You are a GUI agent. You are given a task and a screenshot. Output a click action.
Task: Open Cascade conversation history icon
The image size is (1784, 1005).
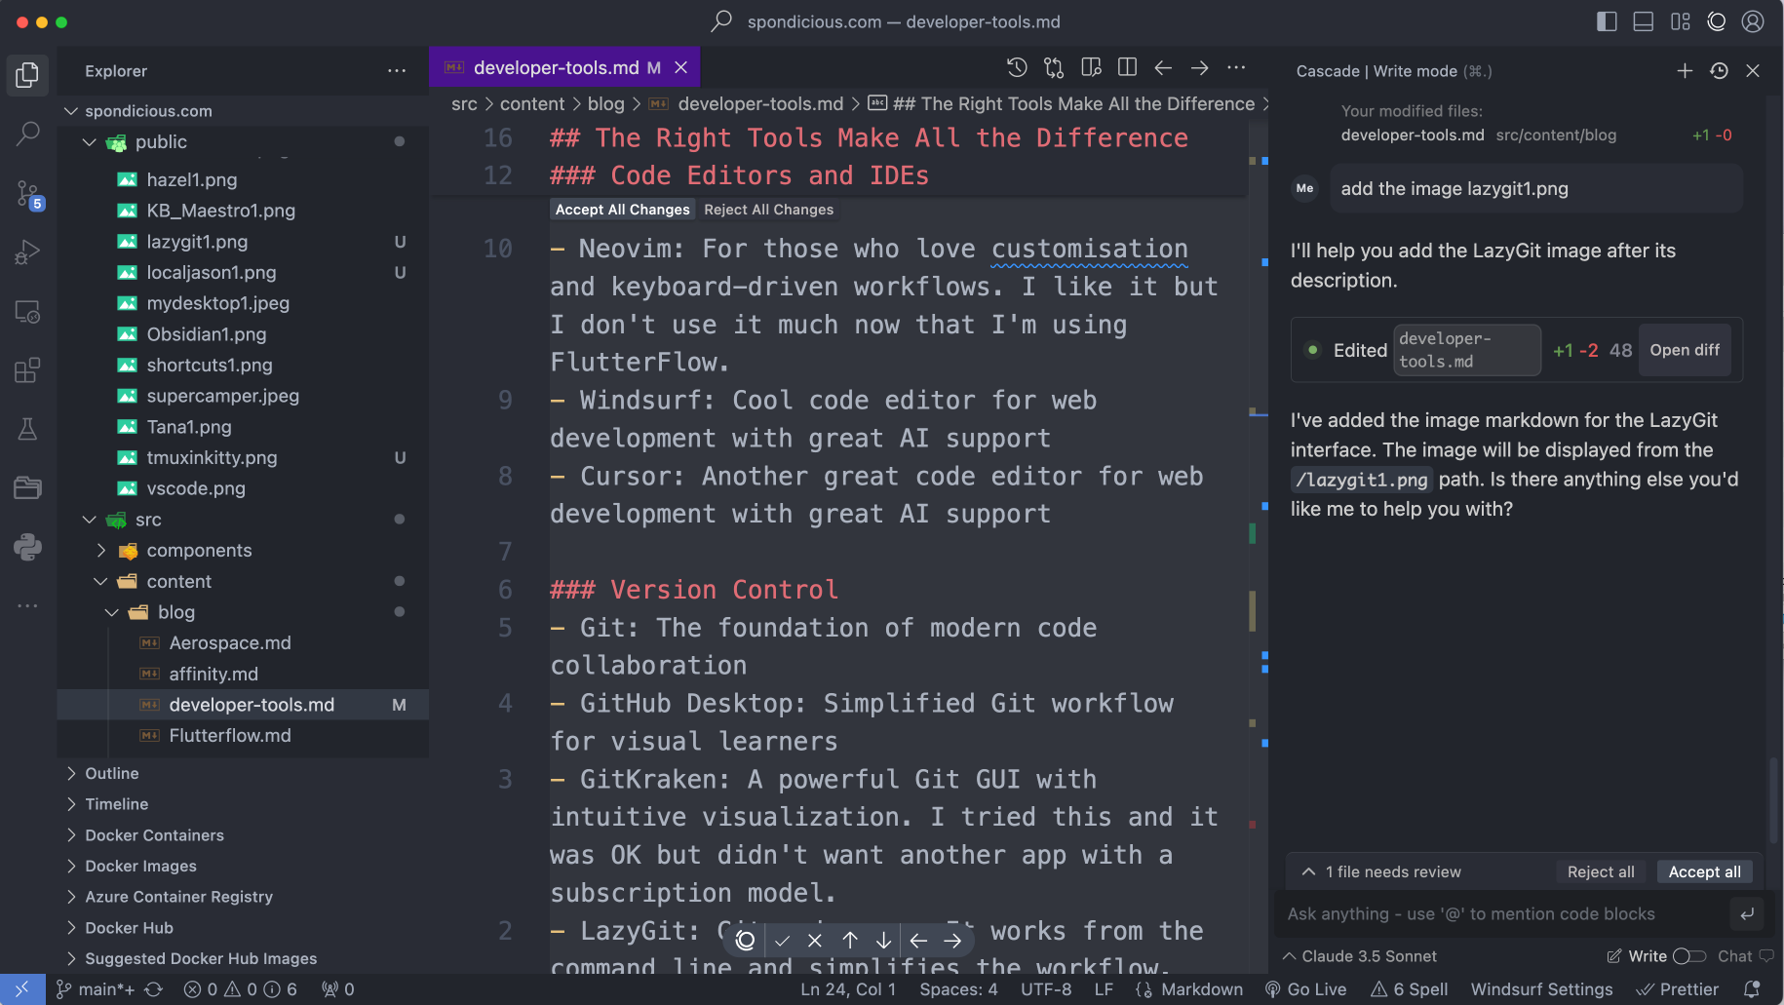coord(1719,70)
